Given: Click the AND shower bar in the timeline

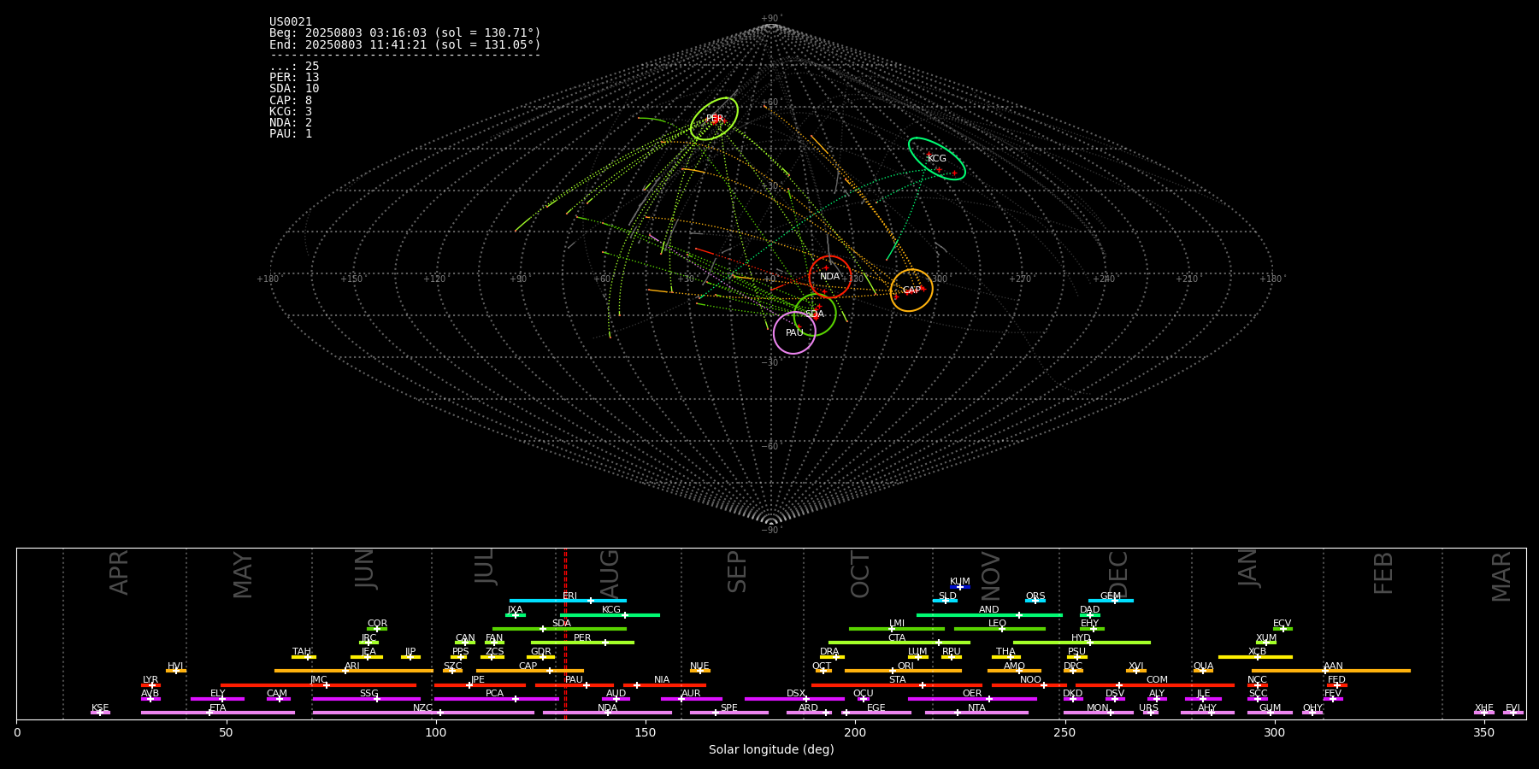Looking at the screenshot, I should tap(989, 614).
